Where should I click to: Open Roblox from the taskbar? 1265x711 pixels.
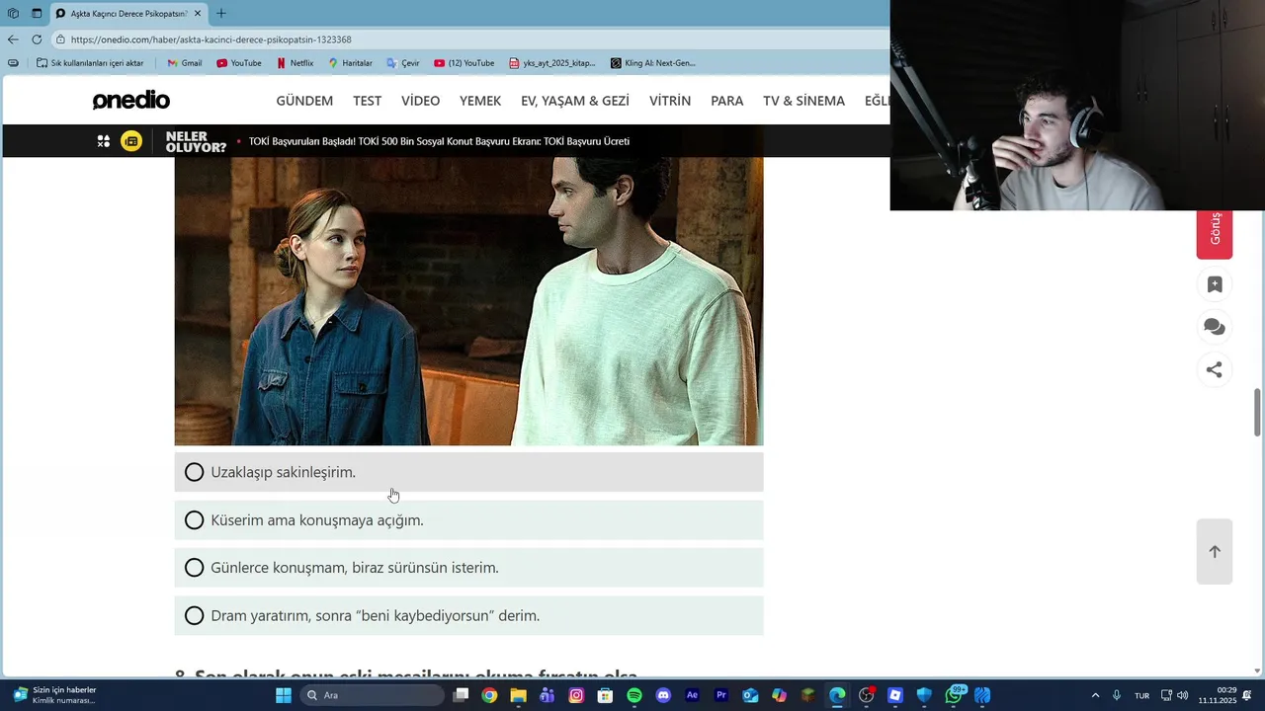tap(895, 695)
